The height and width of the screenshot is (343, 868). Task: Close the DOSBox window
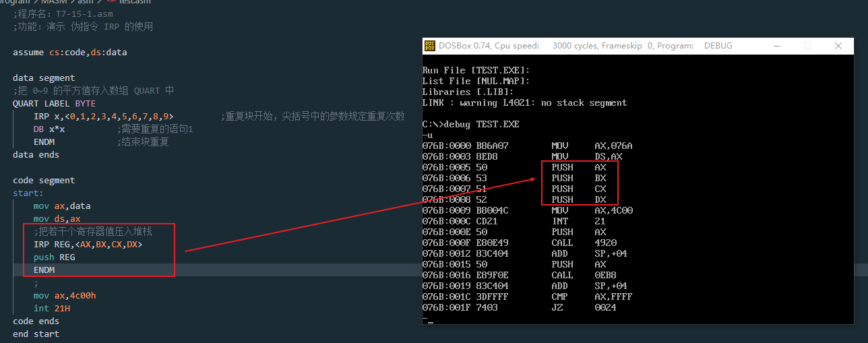click(838, 46)
